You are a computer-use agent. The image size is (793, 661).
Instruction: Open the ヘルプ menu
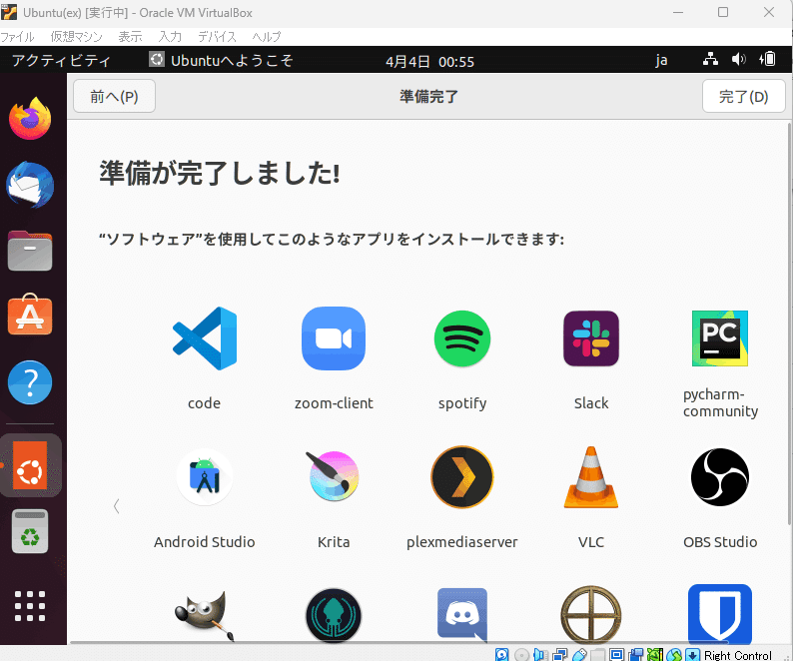(267, 37)
